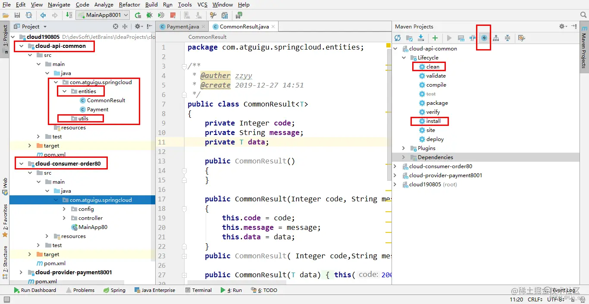Select the package lifecycle goal
The height and width of the screenshot is (304, 589).
point(433,103)
